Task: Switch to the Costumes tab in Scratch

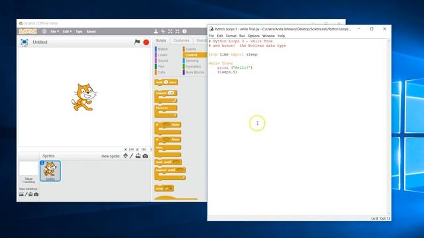Action: tap(181, 40)
